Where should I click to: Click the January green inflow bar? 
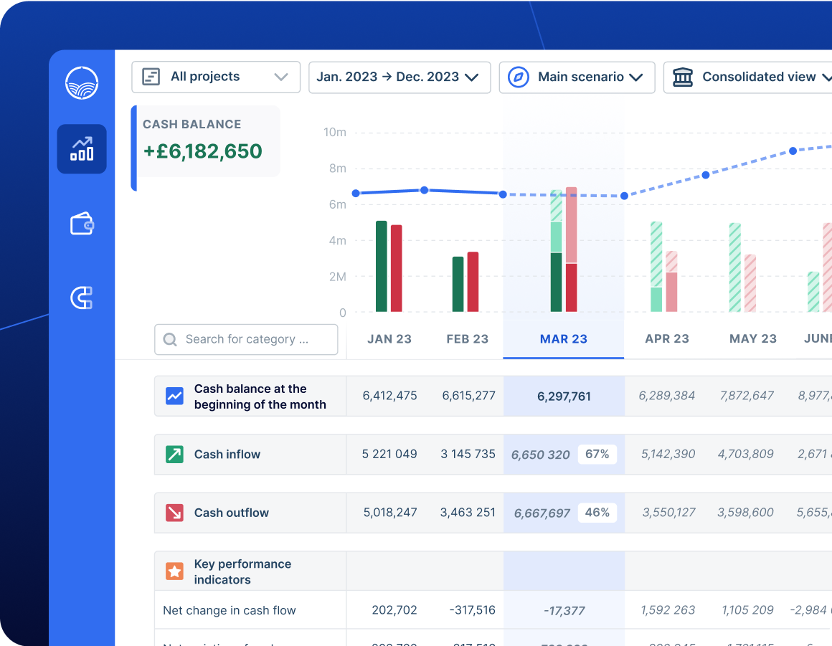click(x=381, y=266)
